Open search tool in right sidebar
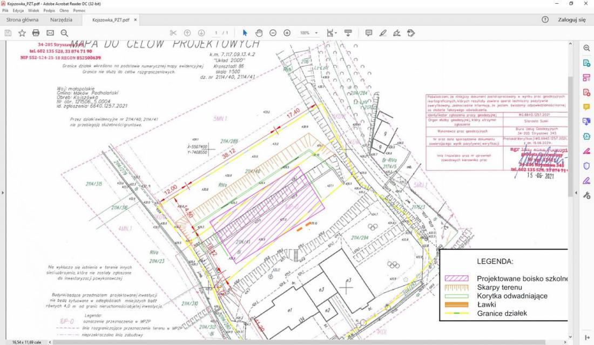The height and width of the screenshot is (345, 594). (586, 48)
